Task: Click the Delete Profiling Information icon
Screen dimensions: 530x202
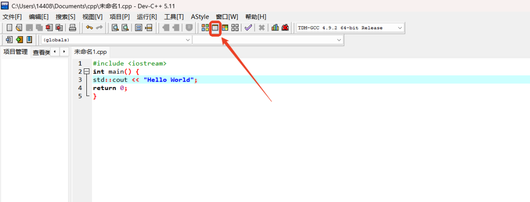Action: [x=285, y=27]
